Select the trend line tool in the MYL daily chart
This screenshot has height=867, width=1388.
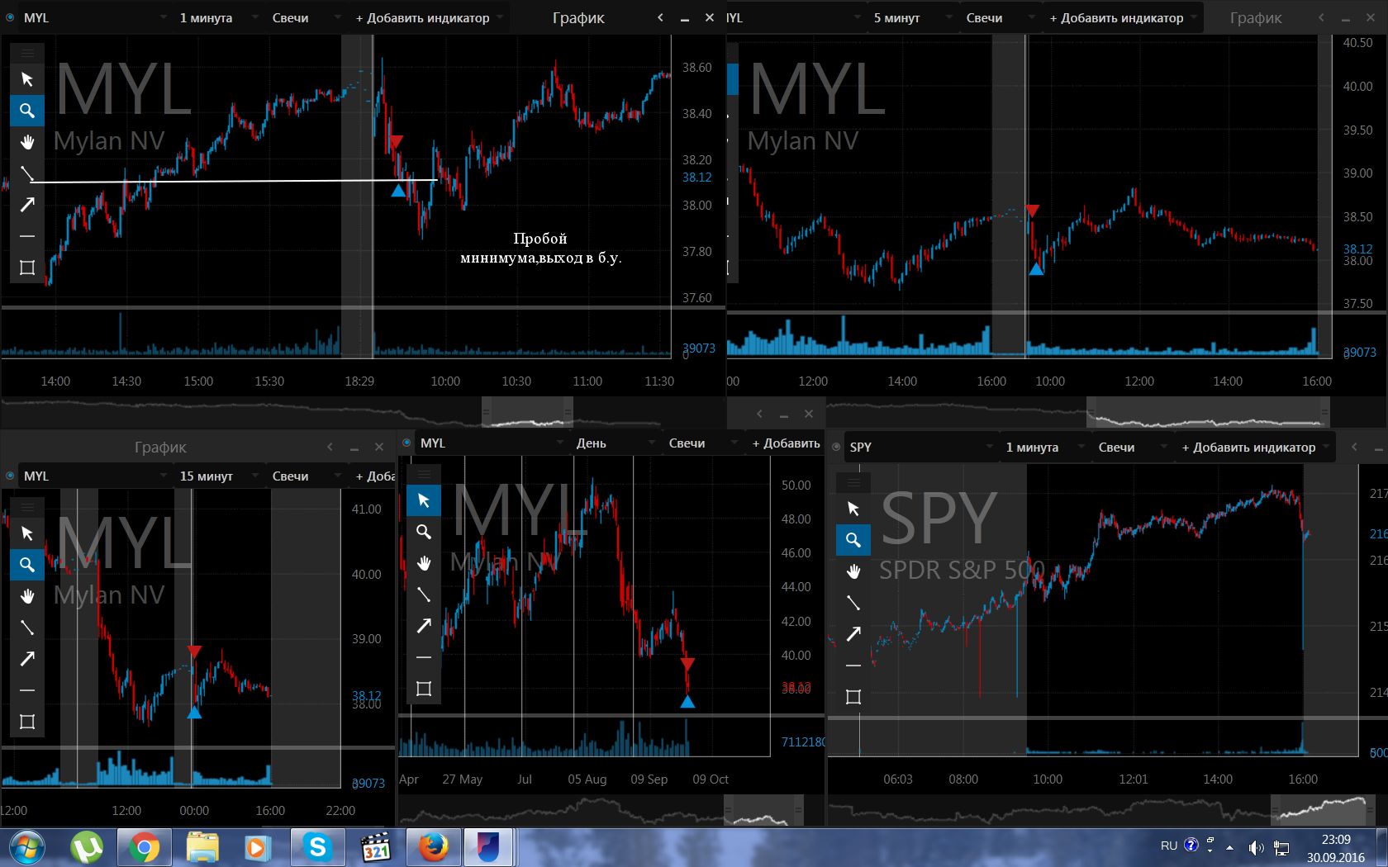tap(424, 595)
